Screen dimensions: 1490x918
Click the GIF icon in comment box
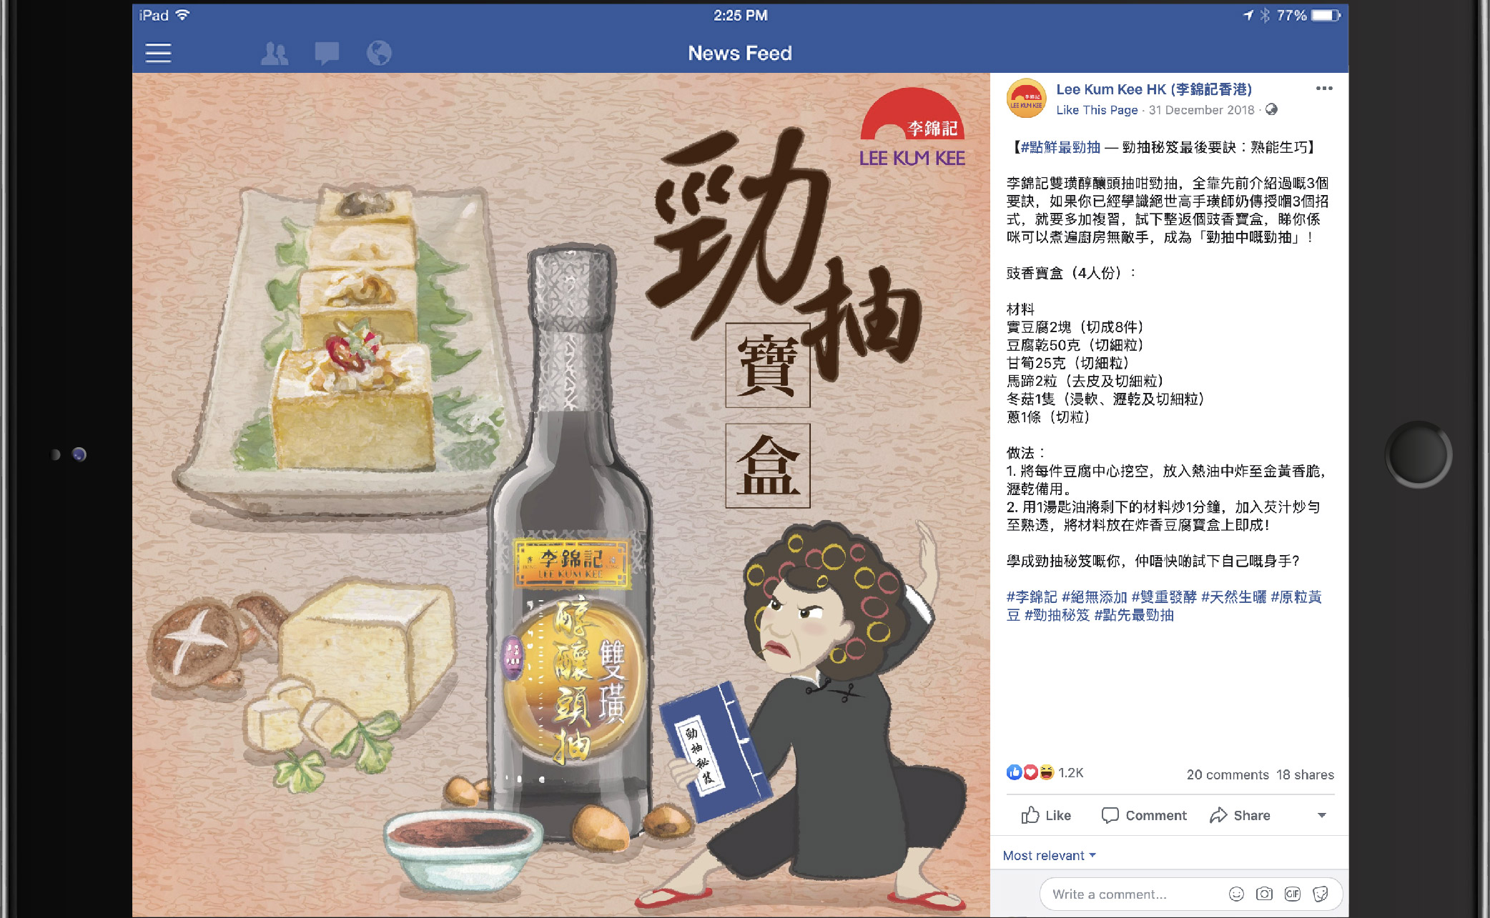point(1292,894)
